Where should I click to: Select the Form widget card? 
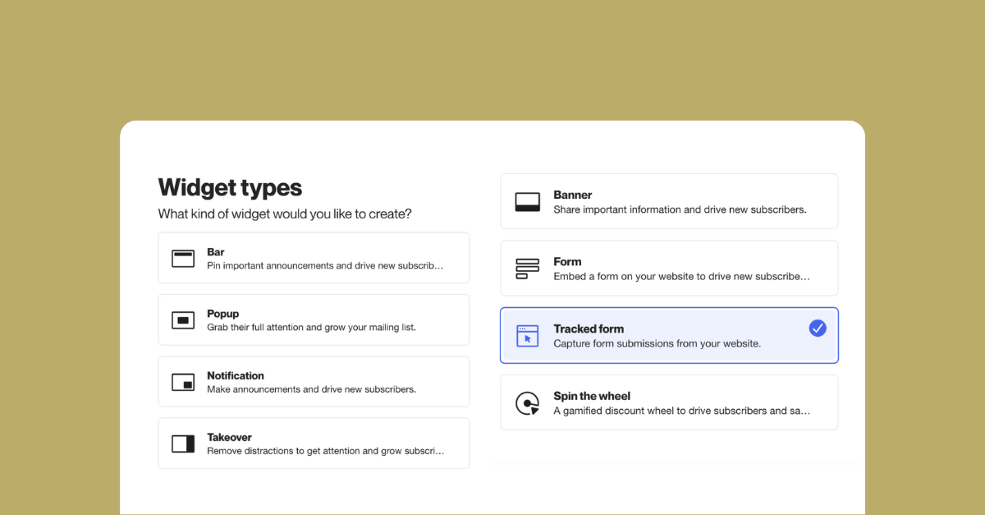[669, 268]
